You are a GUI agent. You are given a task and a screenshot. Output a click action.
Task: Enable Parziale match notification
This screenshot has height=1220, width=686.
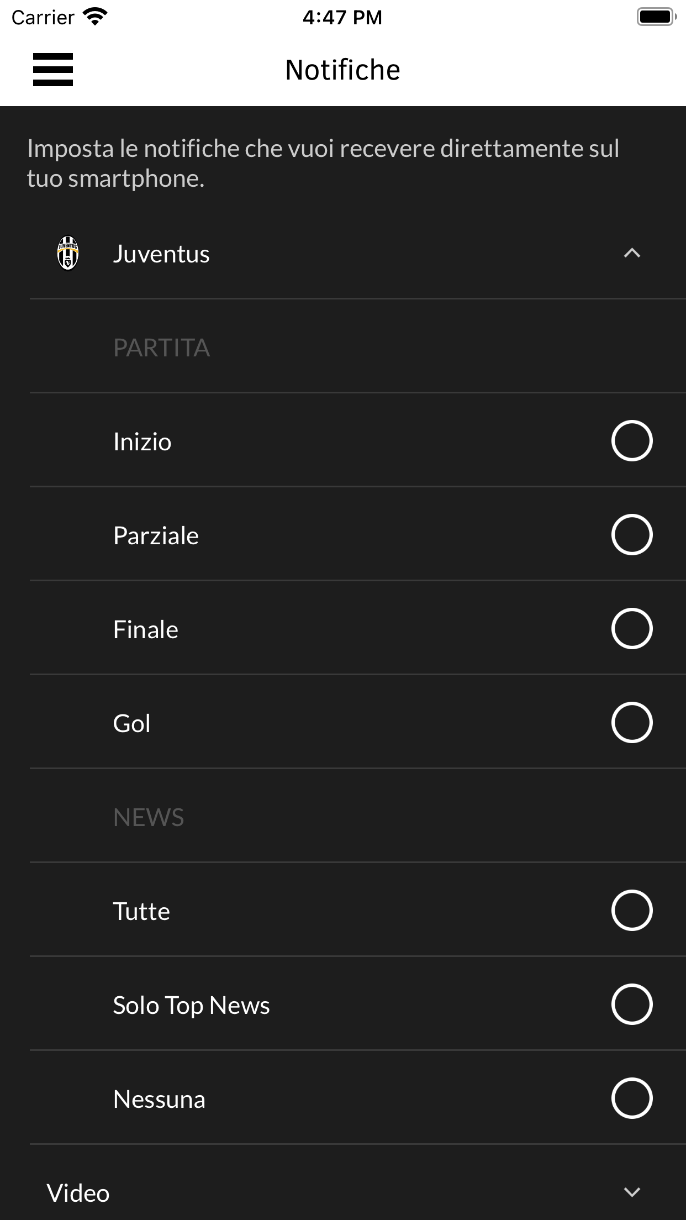tap(632, 535)
